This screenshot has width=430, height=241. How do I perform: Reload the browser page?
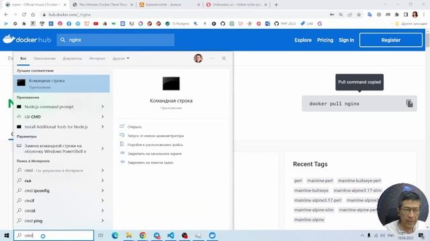point(24,15)
